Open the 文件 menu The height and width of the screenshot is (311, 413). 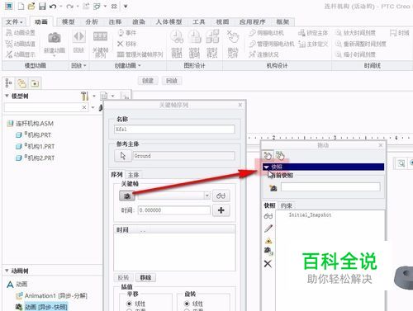point(14,21)
